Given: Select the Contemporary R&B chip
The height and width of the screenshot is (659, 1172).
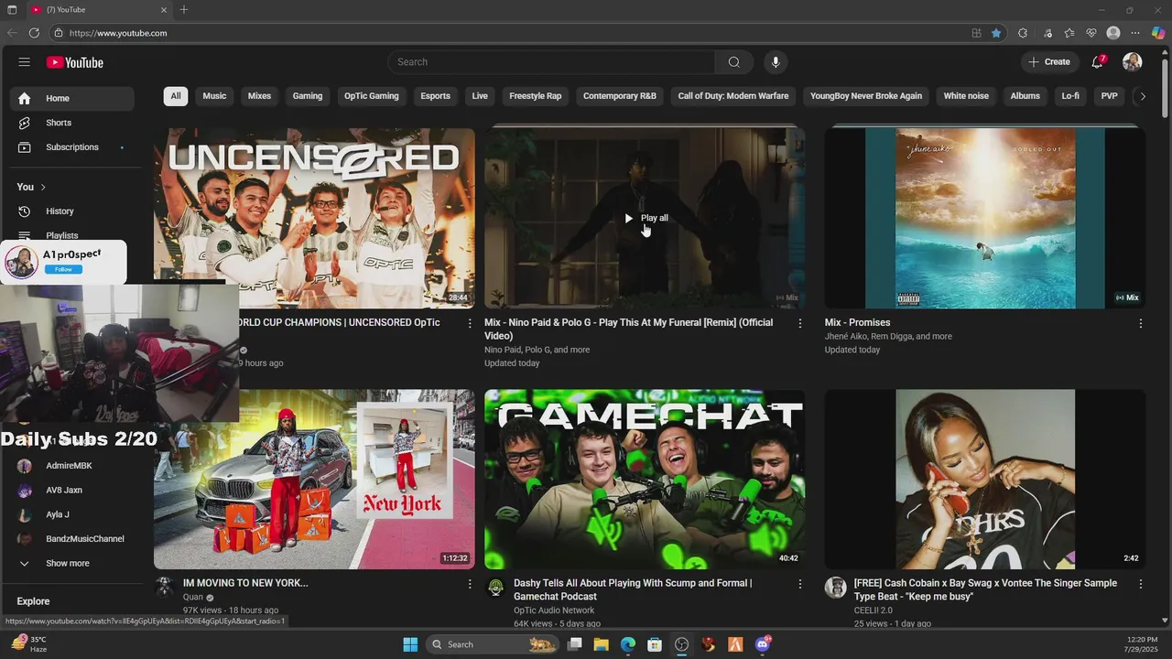Looking at the screenshot, I should coord(620,96).
